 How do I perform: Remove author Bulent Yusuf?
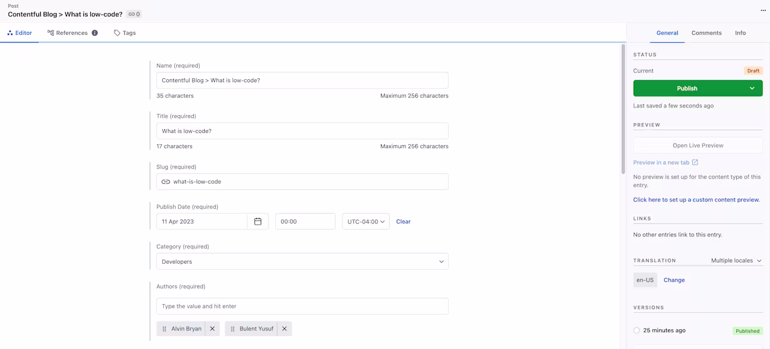click(285, 329)
